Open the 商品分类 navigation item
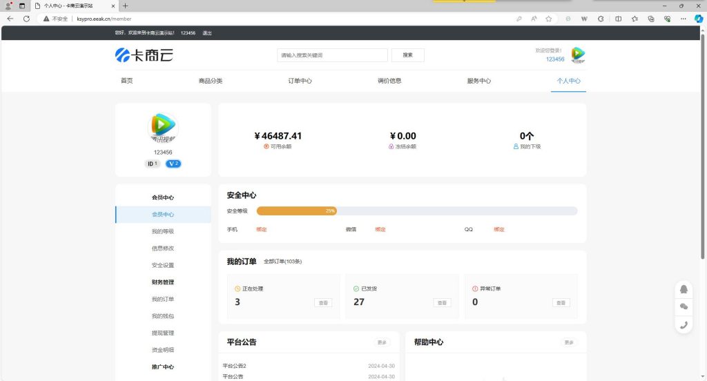The height and width of the screenshot is (381, 707). click(211, 81)
